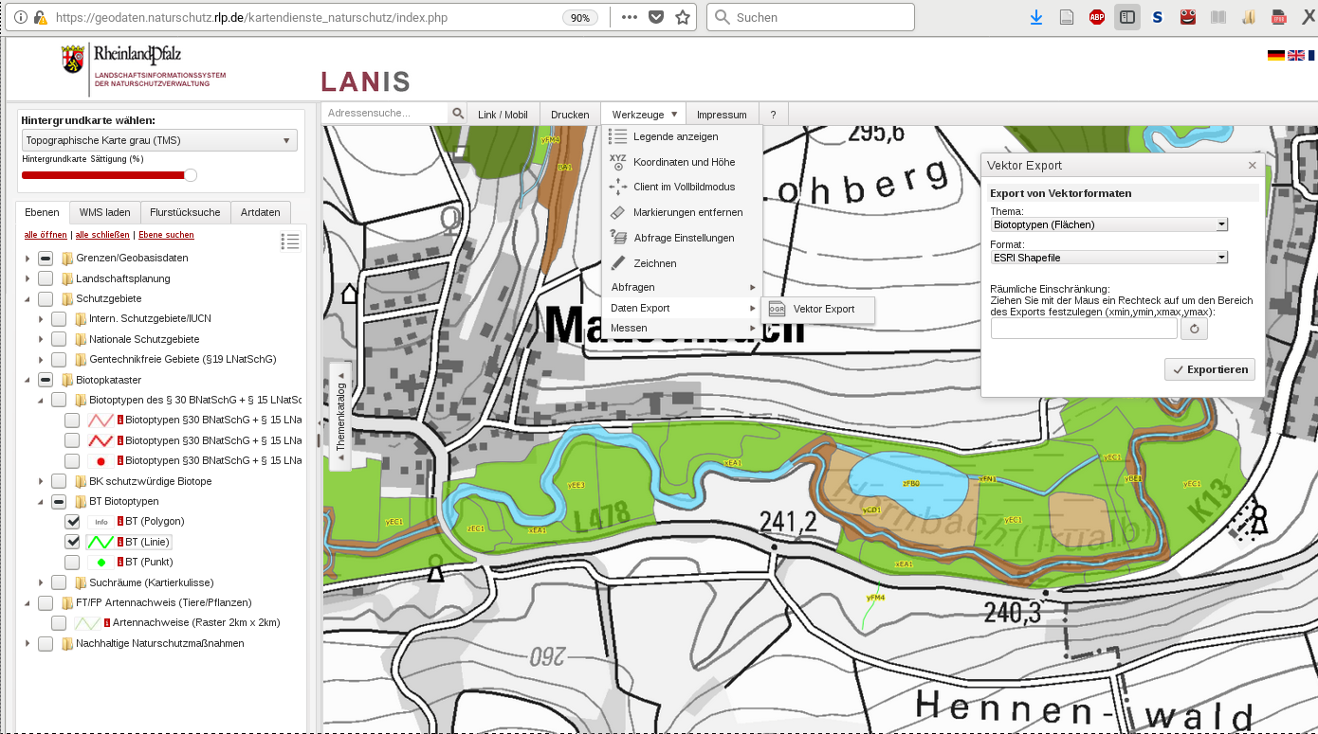Enable the BT (Punkt) layer checkbox
1318x734 pixels.
[x=72, y=563]
